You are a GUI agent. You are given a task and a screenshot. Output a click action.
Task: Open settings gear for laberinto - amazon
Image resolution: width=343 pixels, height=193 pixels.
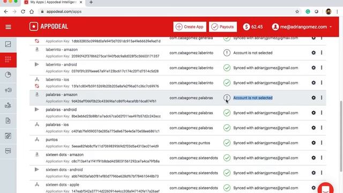pos(314,53)
